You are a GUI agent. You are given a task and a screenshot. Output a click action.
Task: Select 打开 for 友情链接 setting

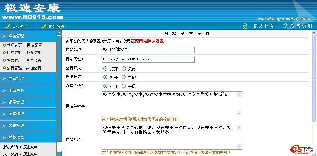tap(105, 86)
